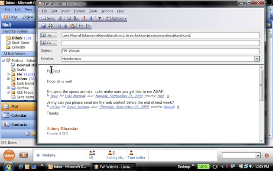
Task: Open the address book from the toolbar
Action: [x=69, y=18]
